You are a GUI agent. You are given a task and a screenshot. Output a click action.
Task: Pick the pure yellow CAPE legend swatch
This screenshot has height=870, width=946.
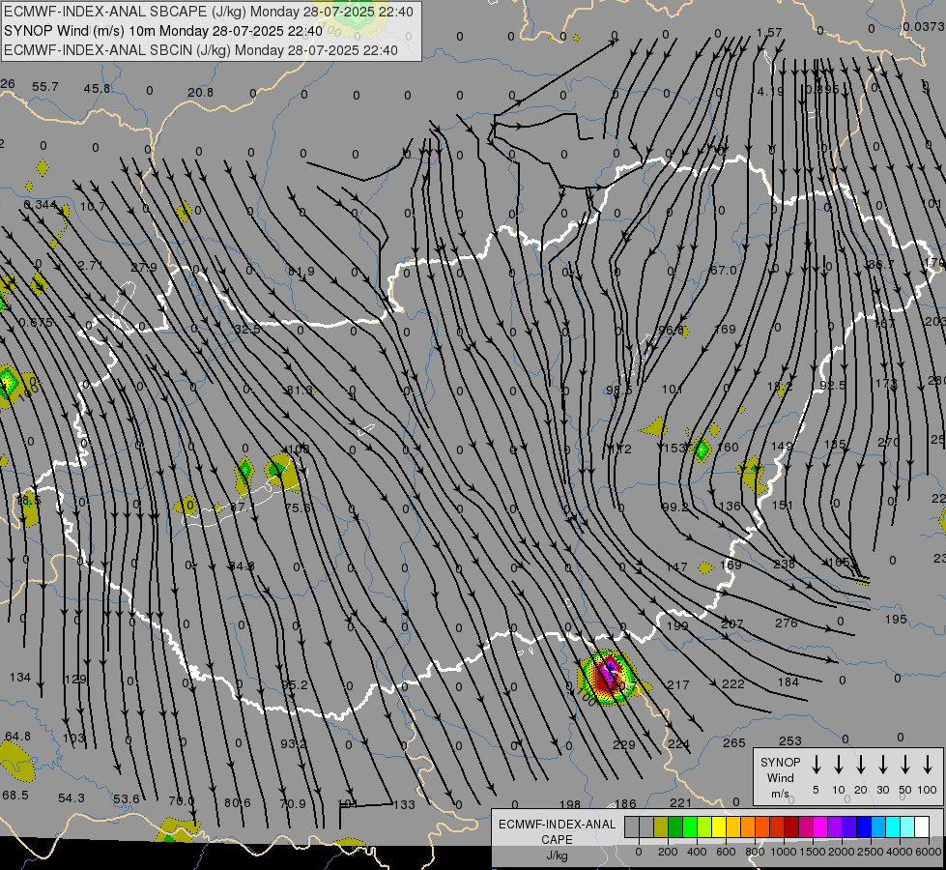coord(719,827)
